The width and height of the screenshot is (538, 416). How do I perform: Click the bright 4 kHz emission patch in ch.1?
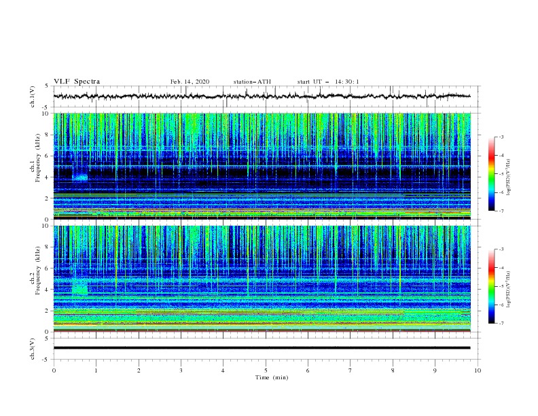tap(80, 177)
